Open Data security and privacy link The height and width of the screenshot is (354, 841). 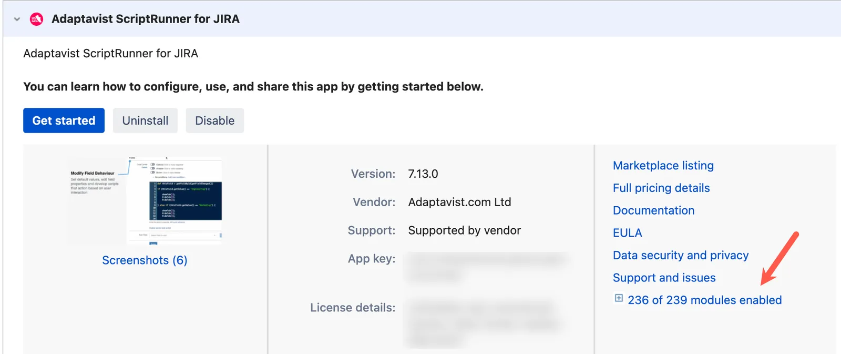click(x=681, y=256)
